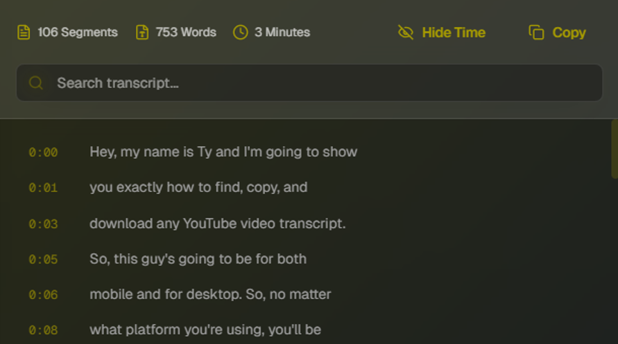The width and height of the screenshot is (618, 344).
Task: Click the Segments document icon
Action: (24, 33)
